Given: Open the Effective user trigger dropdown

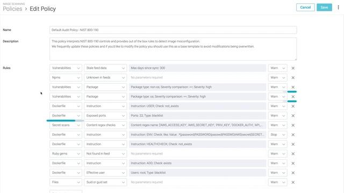Looking at the screenshot, I should 105,173.
